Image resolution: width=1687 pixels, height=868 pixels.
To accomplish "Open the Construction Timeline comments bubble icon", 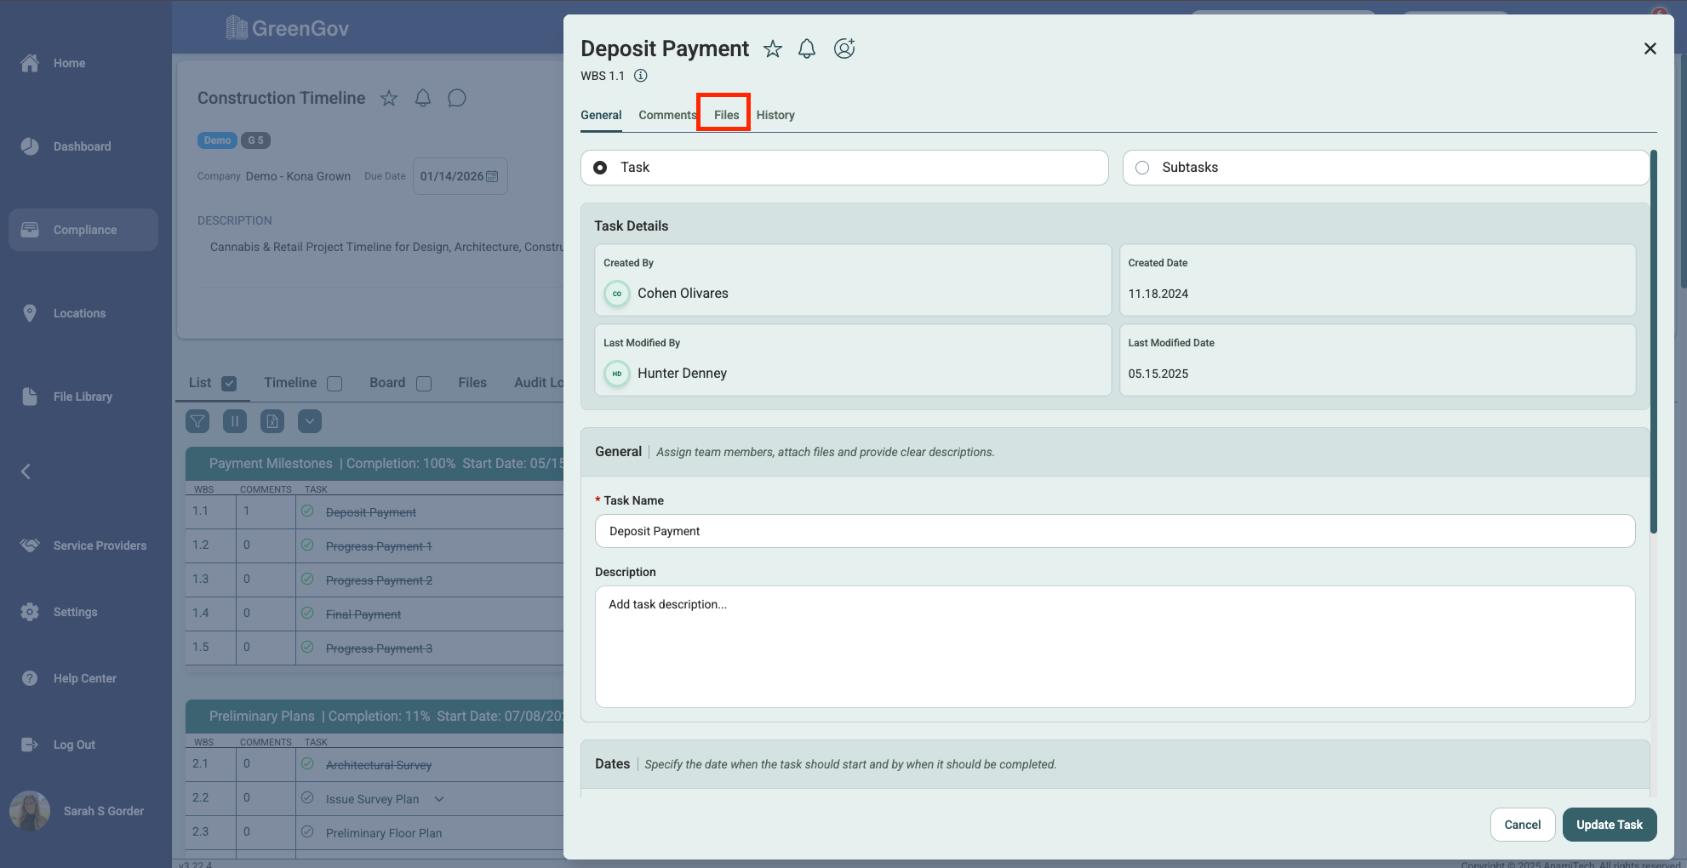I will tap(457, 98).
